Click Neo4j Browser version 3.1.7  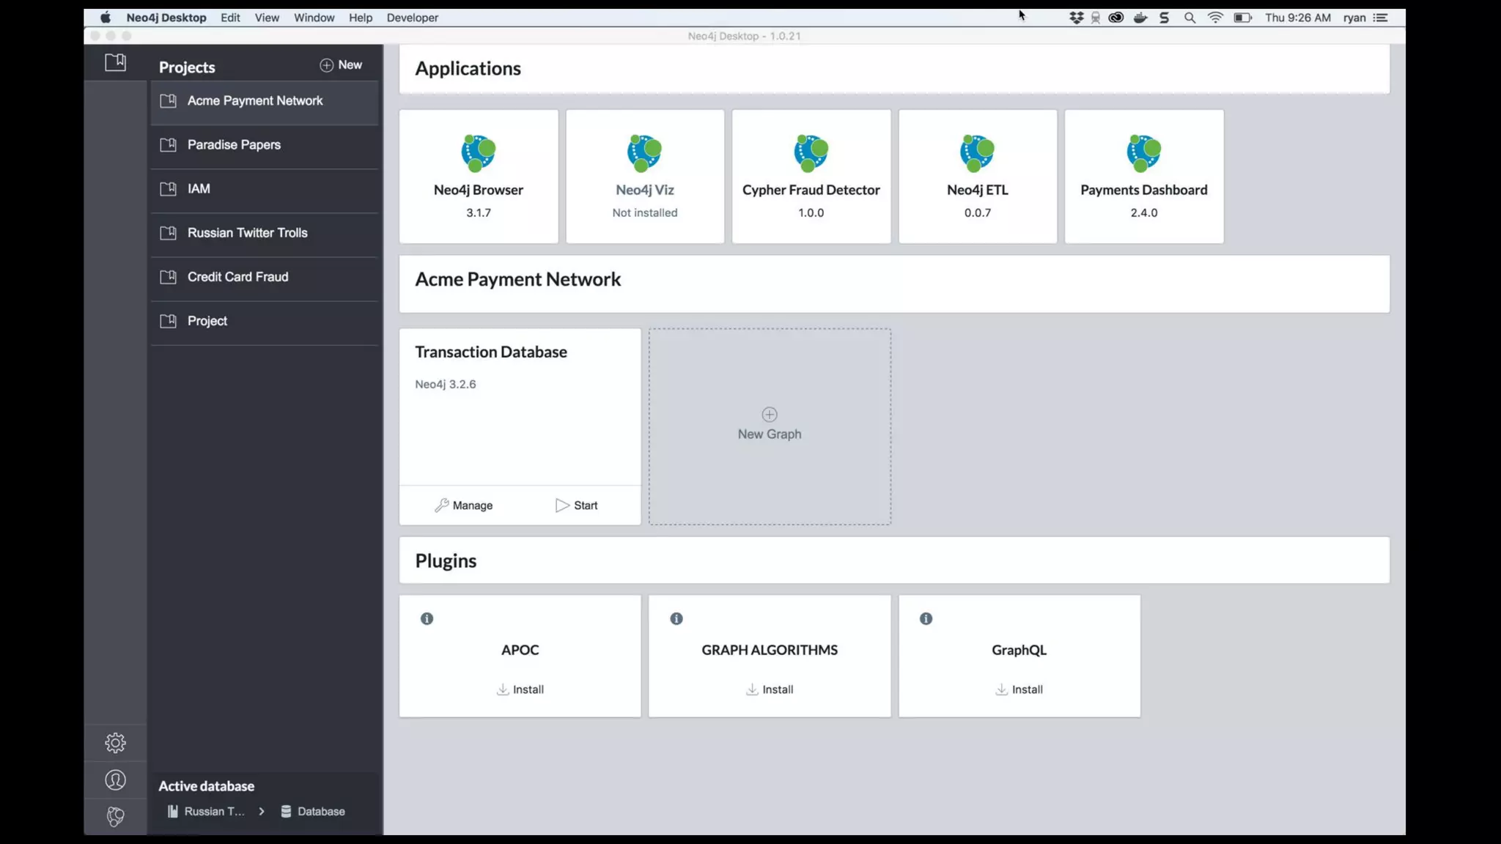[479, 212]
